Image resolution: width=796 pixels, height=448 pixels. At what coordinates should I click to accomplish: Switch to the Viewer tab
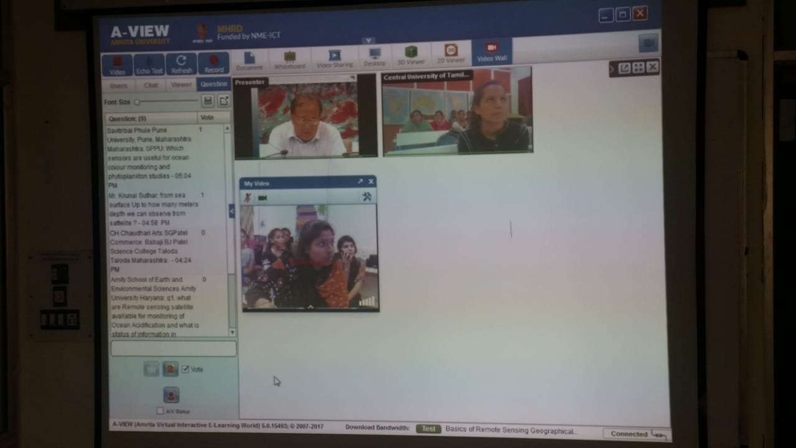tap(182, 85)
